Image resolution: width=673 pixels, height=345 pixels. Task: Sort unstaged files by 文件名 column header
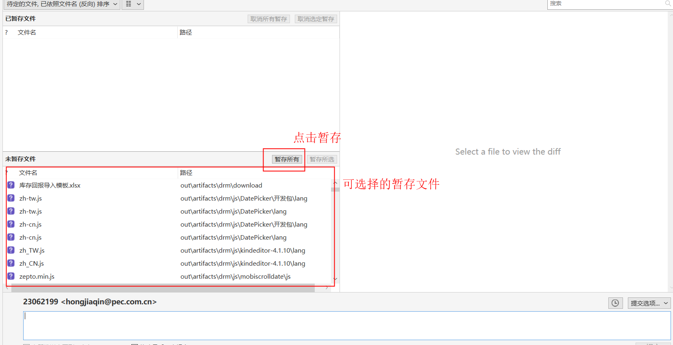28,173
